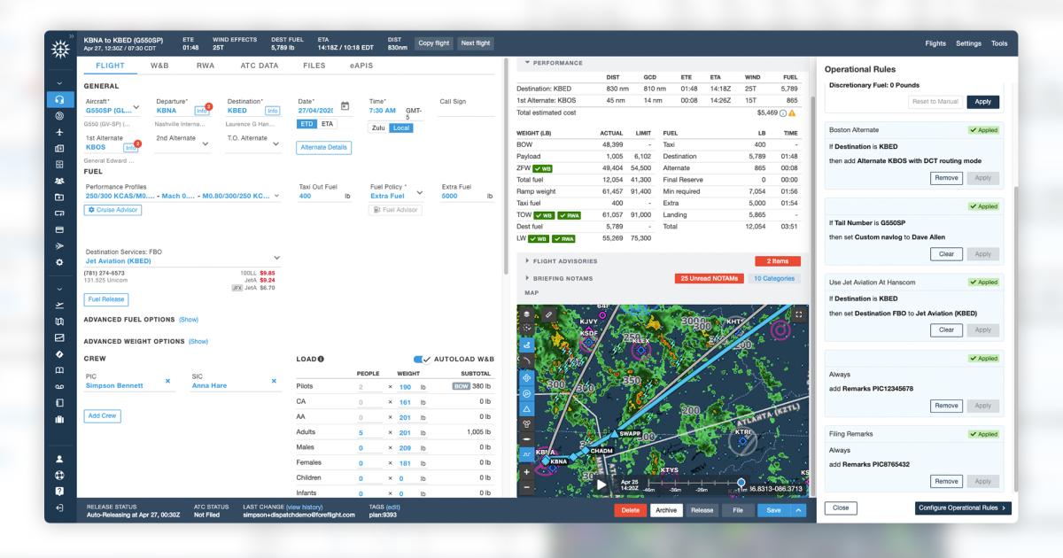Image resolution: width=1063 pixels, height=558 pixels.
Task: Open the Cruise Advisor
Action: click(113, 210)
